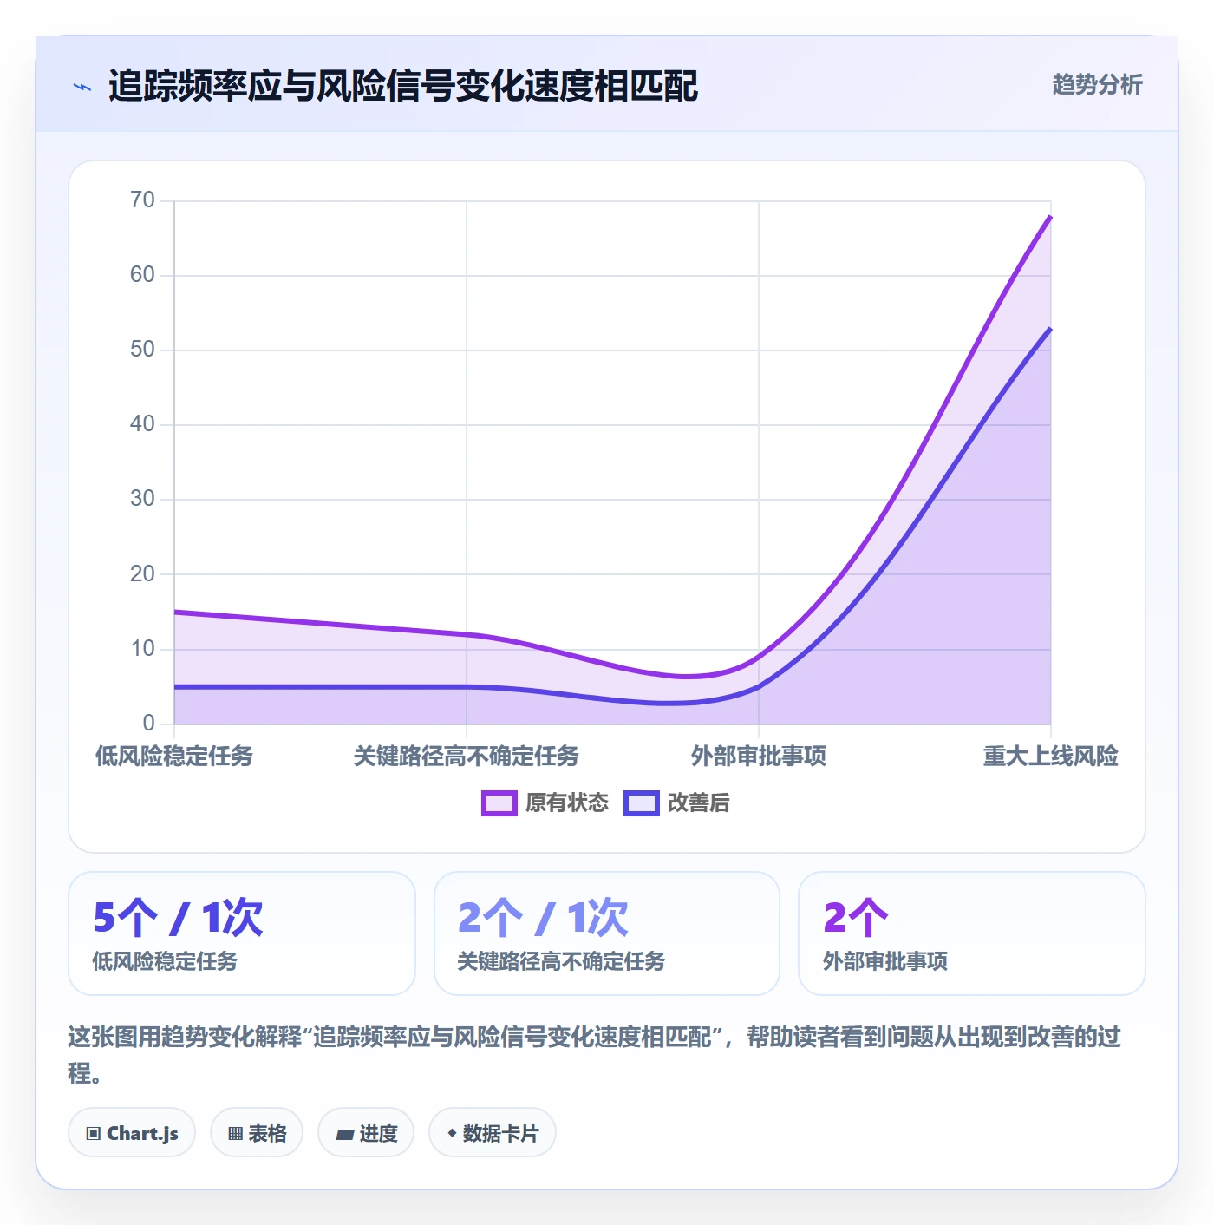The height and width of the screenshot is (1225, 1214).
Task: Click the 低风险稳定任务 caption under 5个 / 1次
Action: [x=165, y=961]
